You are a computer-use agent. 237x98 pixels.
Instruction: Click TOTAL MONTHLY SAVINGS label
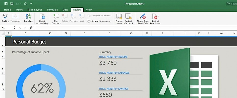click(113, 89)
